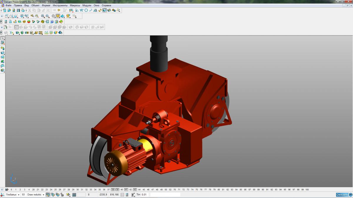This screenshot has width=353, height=198.
Task: Toggle level 0 in levels bar
Action: pyautogui.click(x=11, y=189)
